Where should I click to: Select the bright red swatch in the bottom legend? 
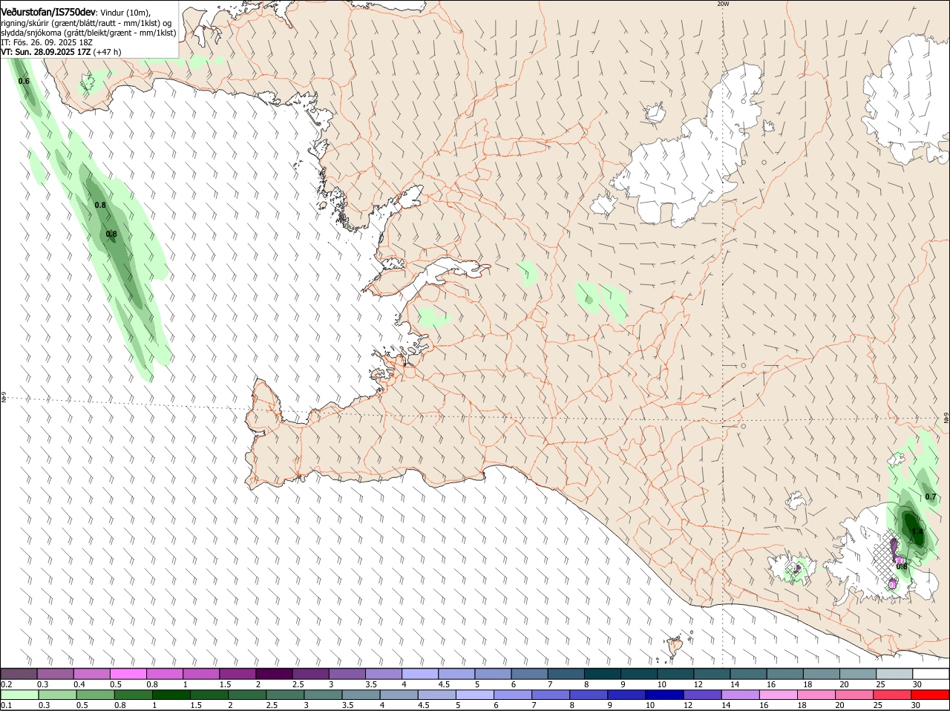pos(931,695)
